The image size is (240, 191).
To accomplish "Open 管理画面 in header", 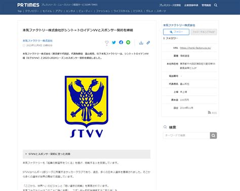I will pos(206,5).
